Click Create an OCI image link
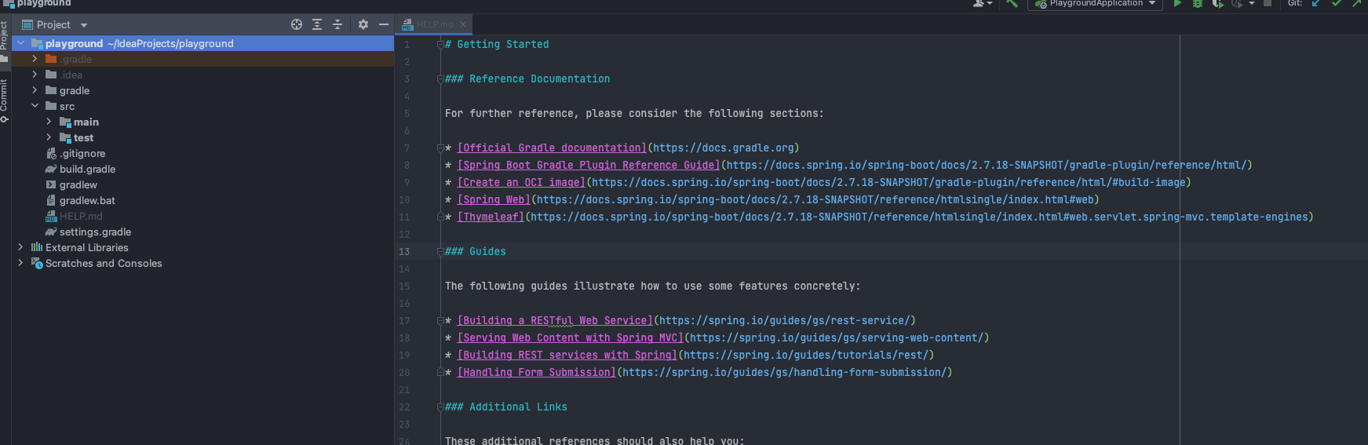 click(x=521, y=182)
